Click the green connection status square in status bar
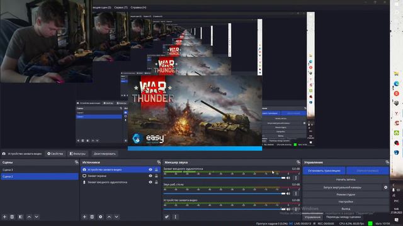403x226 pixels. (x=370, y=223)
